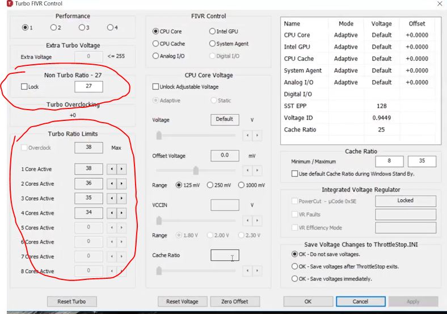Click the 2 Cores Active value field

(x=88, y=183)
